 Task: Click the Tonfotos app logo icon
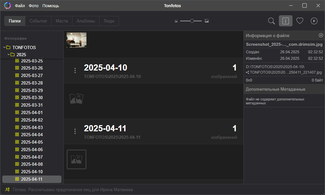7,6
